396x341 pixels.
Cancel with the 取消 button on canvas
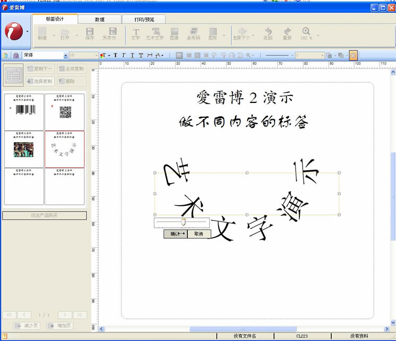199,234
